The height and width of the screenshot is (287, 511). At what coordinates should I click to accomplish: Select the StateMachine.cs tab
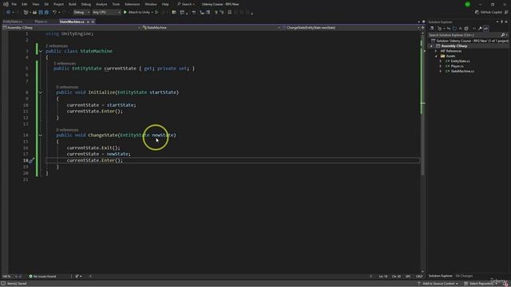pos(72,22)
